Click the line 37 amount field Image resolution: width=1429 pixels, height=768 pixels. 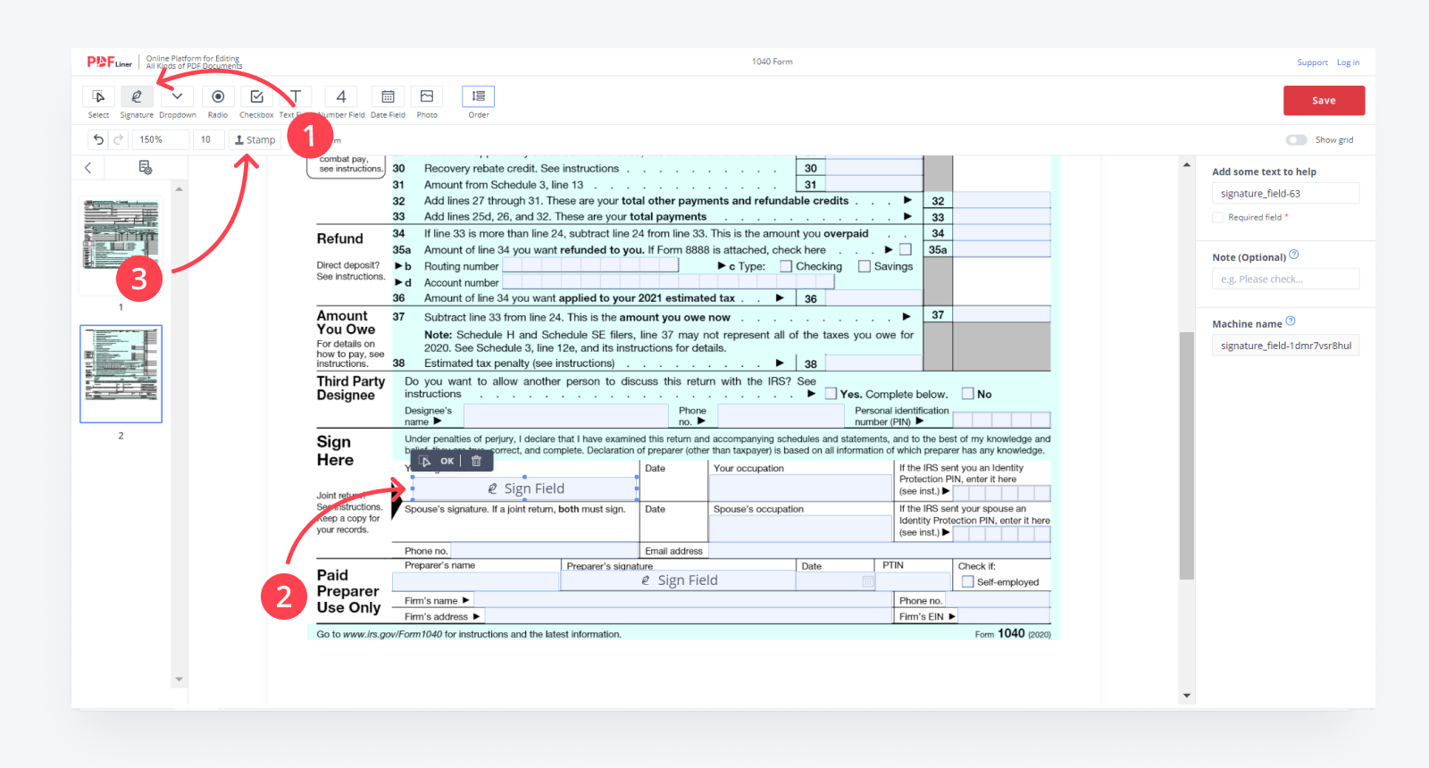pyautogui.click(x=1001, y=314)
